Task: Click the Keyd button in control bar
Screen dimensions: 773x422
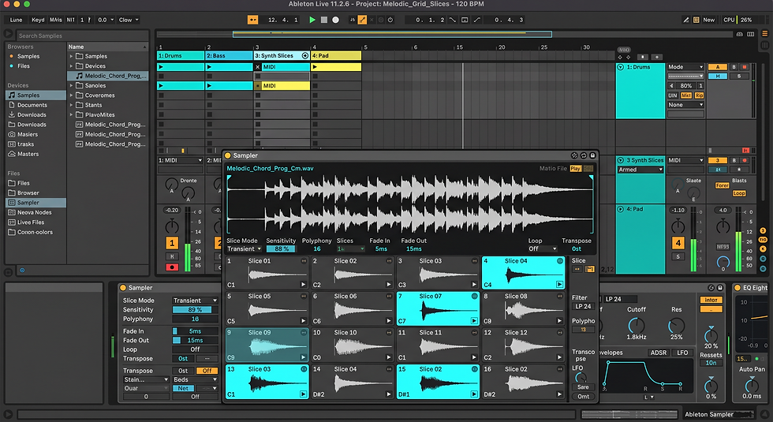Action: [x=38, y=20]
